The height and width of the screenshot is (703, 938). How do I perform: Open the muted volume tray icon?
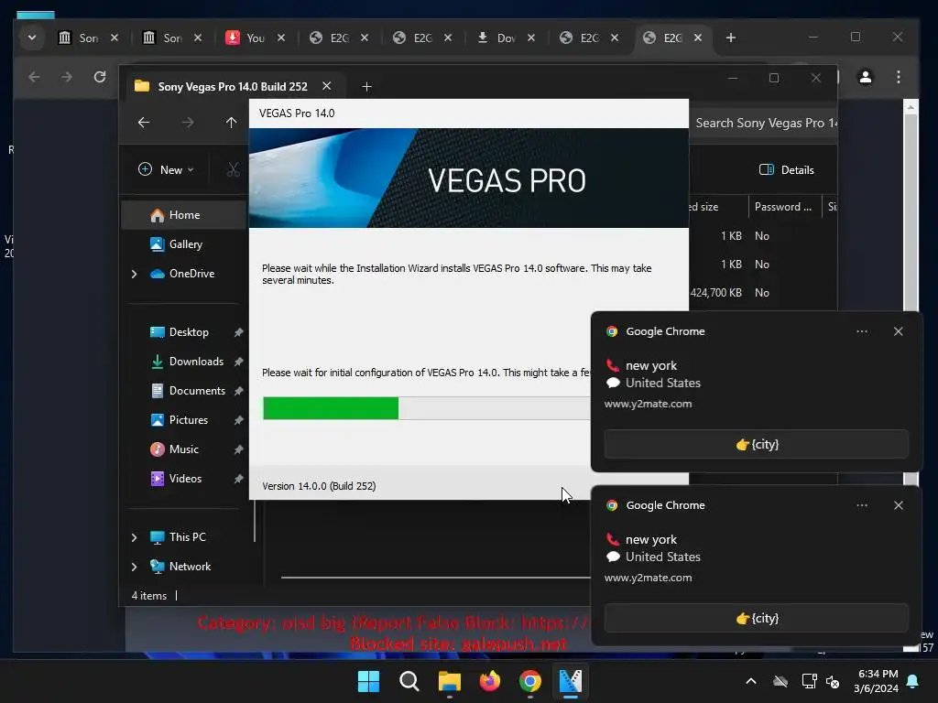[x=833, y=681]
